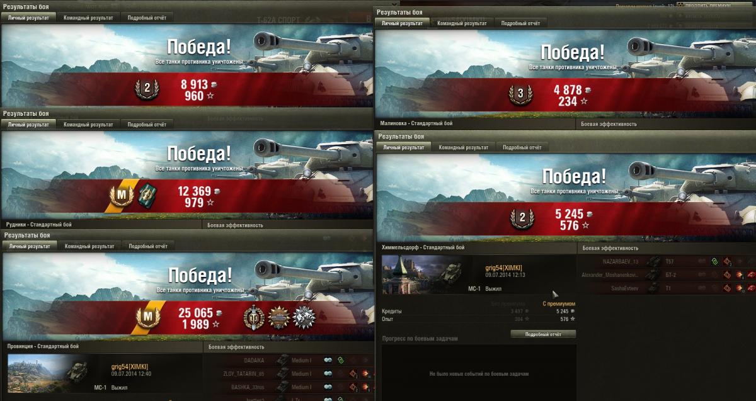Viewport: 756px width, 401px height.
Task: Click player name grig54[XIMKI] dated 12:13
Action: pos(504,268)
